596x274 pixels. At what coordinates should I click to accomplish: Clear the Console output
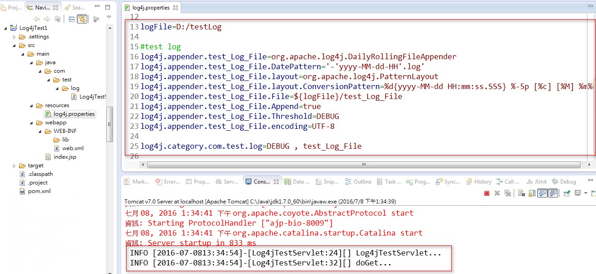(x=521, y=193)
